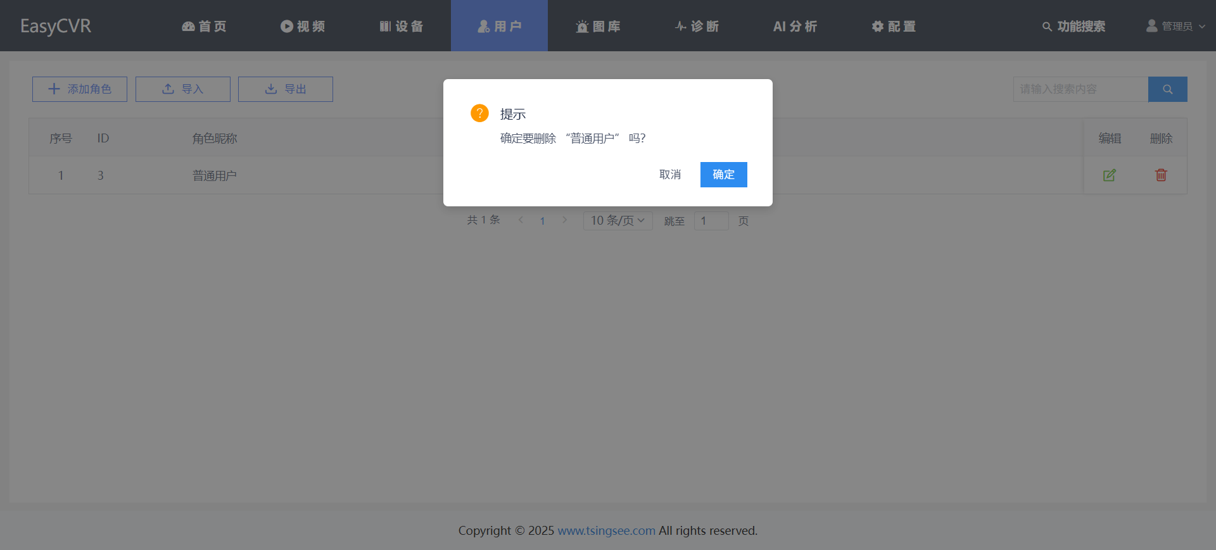Open the 设备 device tab
Screen dimensions: 1216x550
(402, 26)
